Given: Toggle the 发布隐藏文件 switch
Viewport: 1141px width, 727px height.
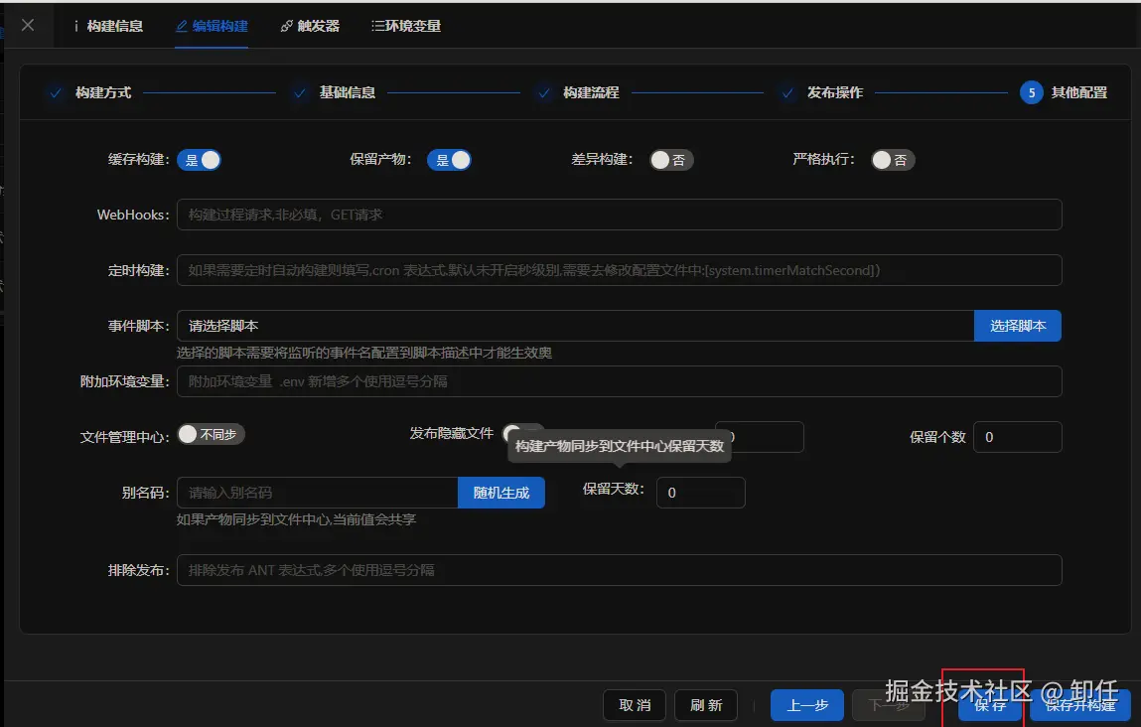Looking at the screenshot, I should click(523, 432).
